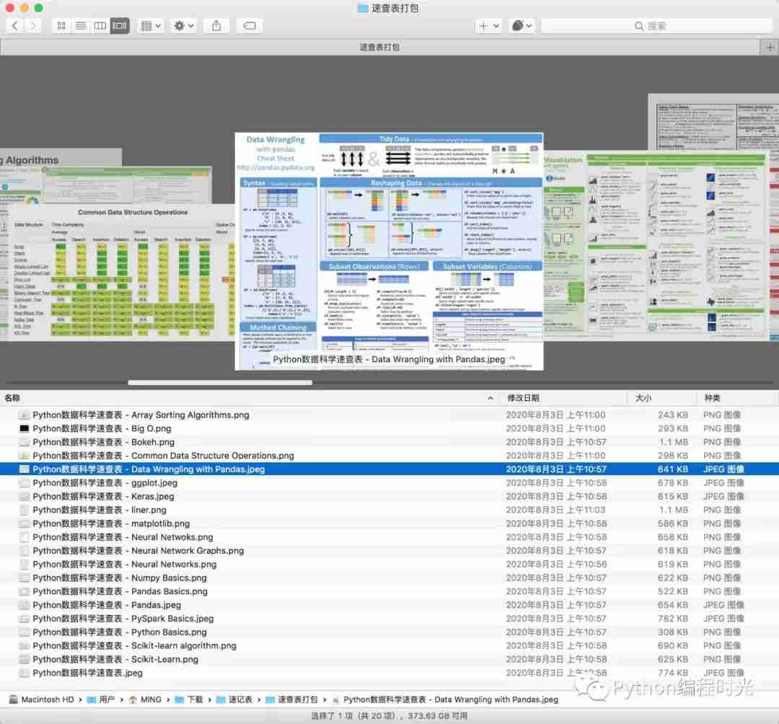Click the Bokeh.png file icon
779x724 pixels.
tap(24, 442)
